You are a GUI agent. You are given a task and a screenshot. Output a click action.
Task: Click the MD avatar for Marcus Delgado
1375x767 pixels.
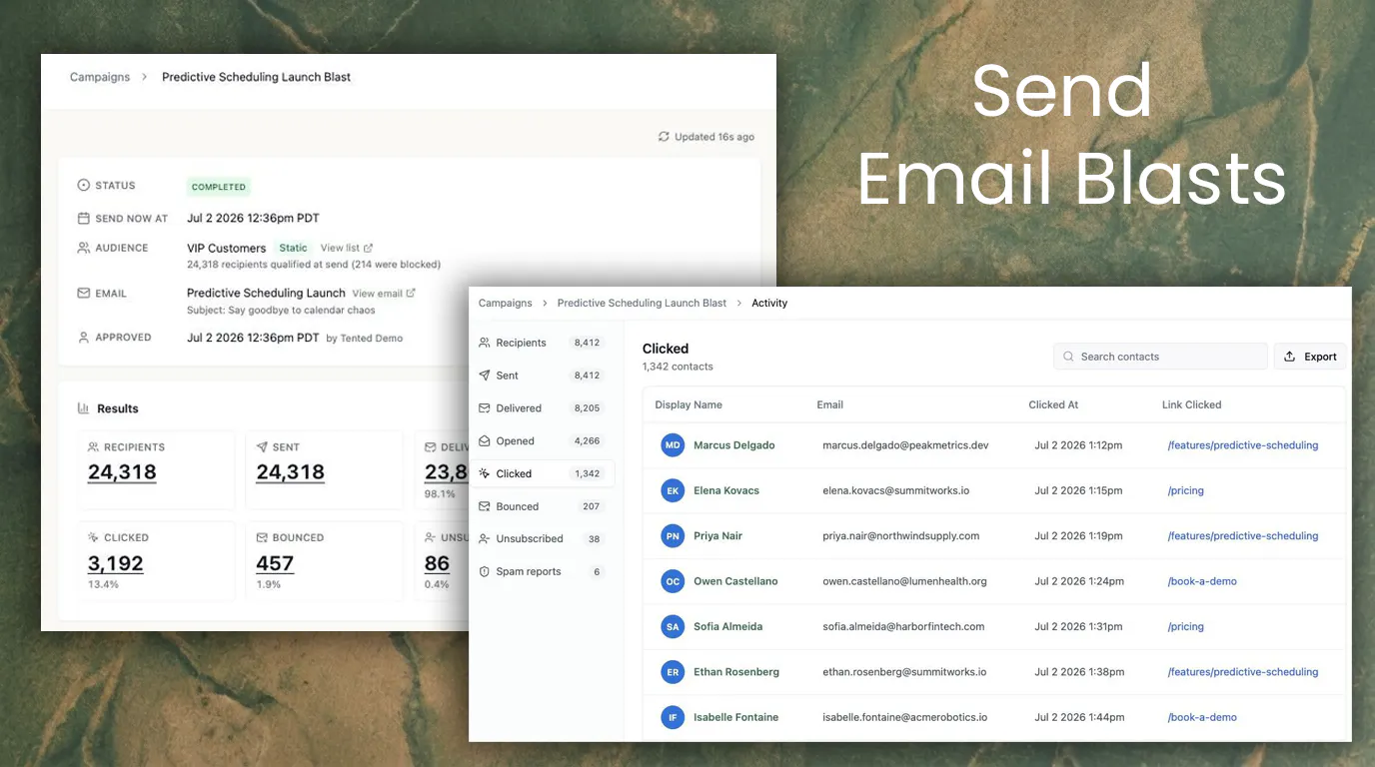(x=673, y=445)
